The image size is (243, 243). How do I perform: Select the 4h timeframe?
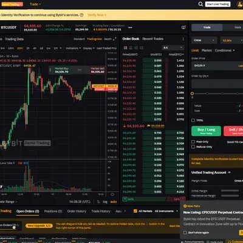tap(35, 48)
